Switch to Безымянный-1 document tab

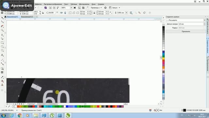click(x=12, y=17)
